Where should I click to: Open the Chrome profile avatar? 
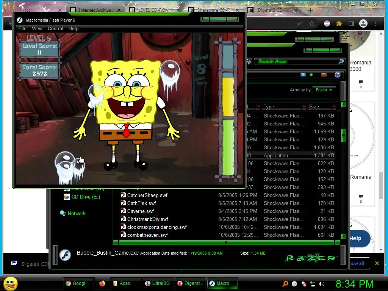(363, 23)
